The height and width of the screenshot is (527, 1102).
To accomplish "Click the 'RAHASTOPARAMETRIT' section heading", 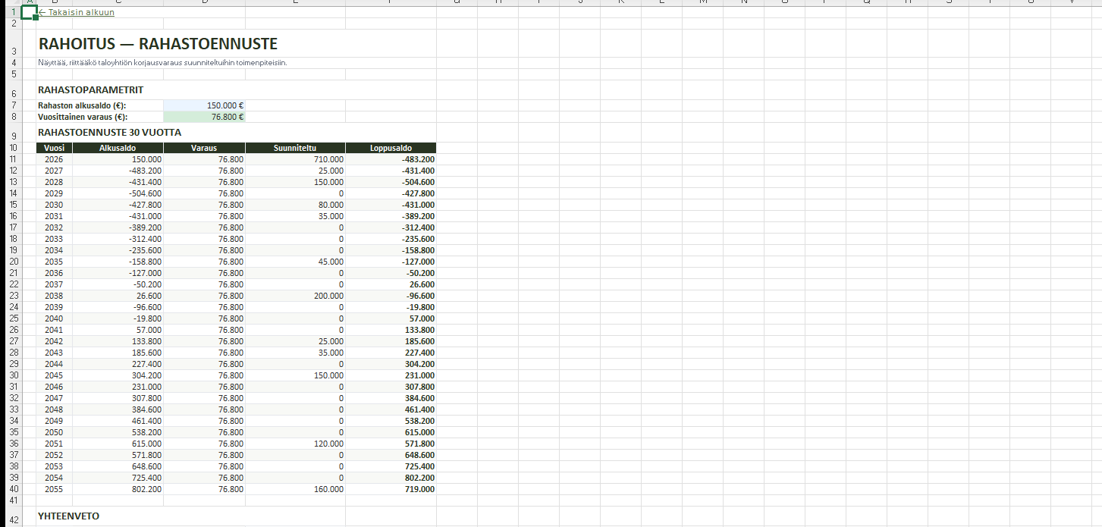I will 90,90.
